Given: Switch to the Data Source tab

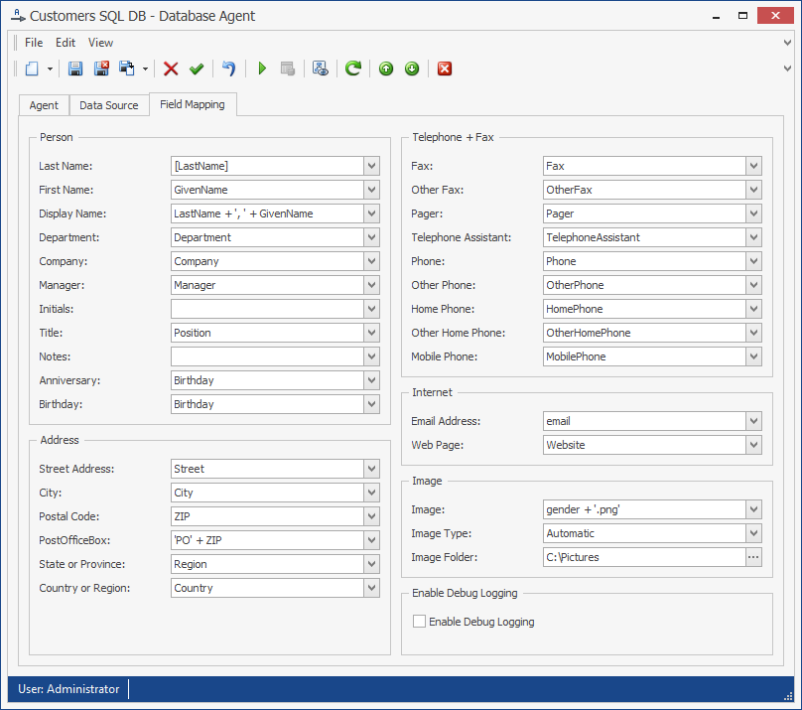Looking at the screenshot, I should [109, 105].
